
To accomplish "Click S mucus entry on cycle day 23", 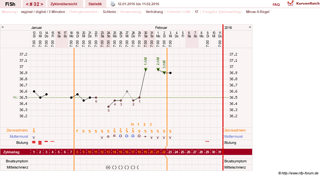I will pos(170,131).
